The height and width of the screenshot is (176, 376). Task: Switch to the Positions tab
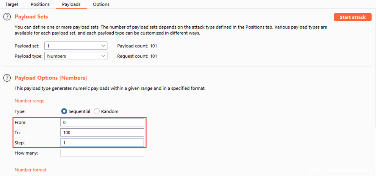coord(40,4)
